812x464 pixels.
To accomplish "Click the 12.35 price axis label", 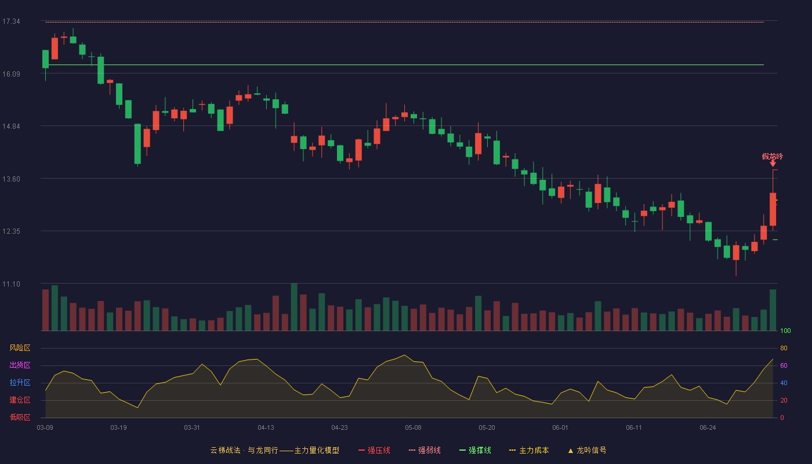I will point(11,231).
